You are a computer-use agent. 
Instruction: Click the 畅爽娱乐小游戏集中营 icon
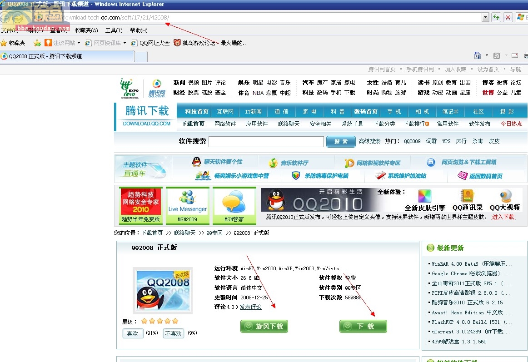pos(203,175)
